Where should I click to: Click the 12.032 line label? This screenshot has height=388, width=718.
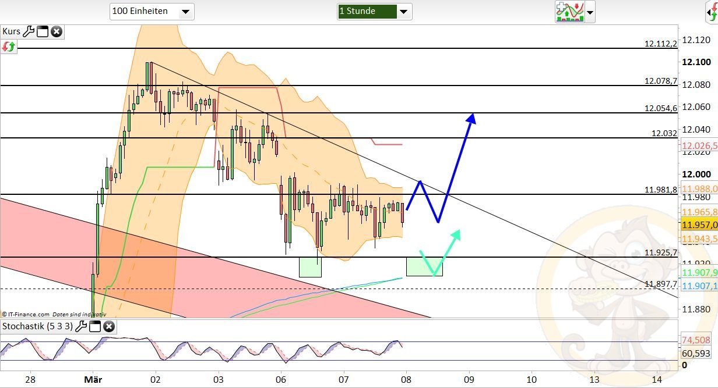click(x=664, y=133)
